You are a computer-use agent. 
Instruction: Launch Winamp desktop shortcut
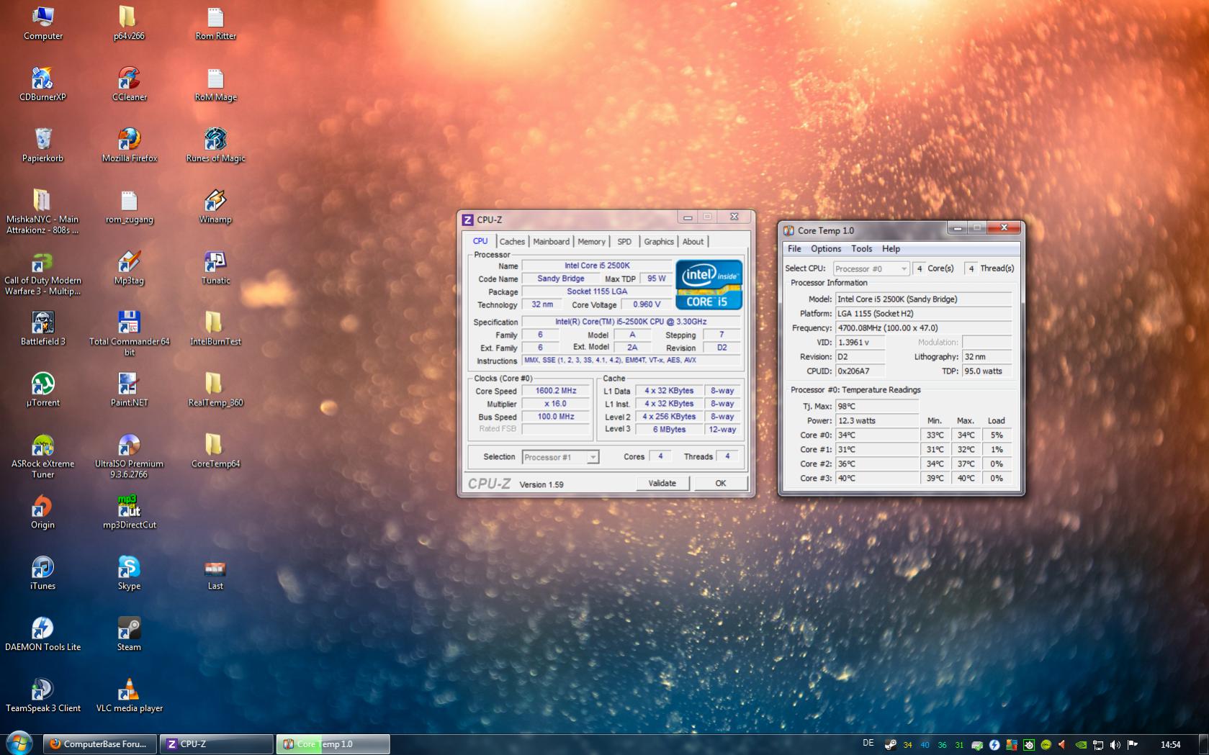pos(215,207)
